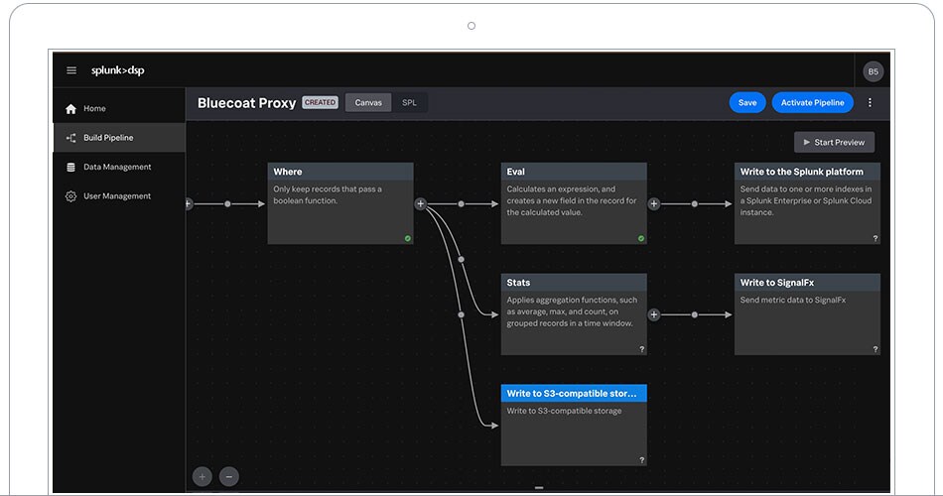The image size is (943, 496).
Task: Save the pipeline
Action: click(x=747, y=103)
